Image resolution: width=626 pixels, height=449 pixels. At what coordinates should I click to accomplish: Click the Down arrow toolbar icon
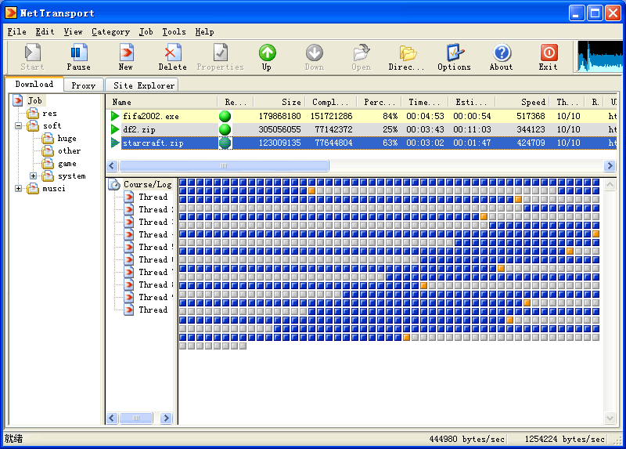coord(315,53)
